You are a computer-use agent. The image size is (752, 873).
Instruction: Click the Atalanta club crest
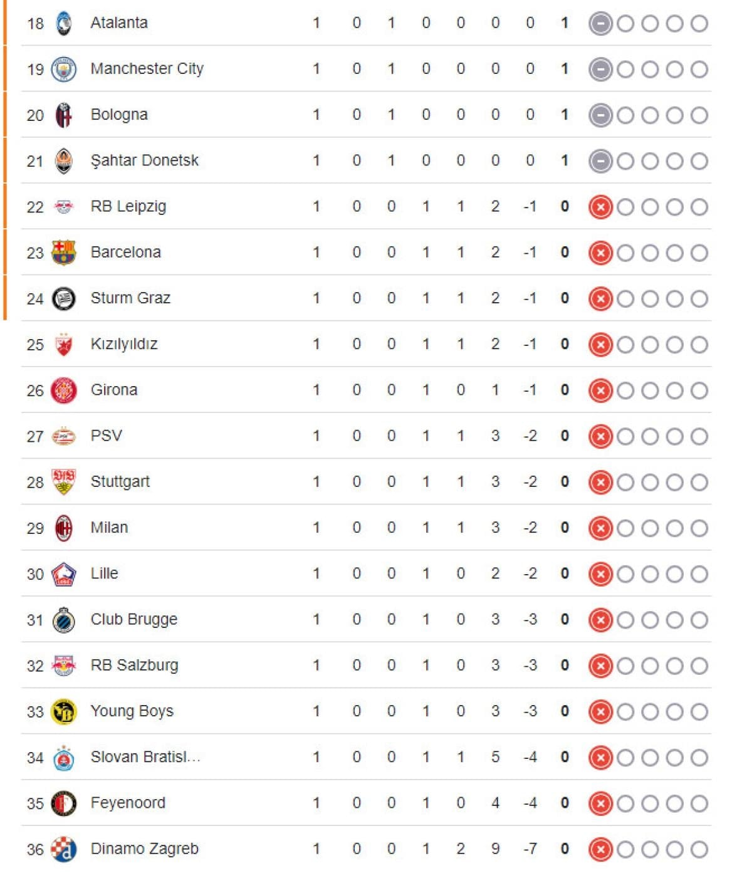coord(63,24)
